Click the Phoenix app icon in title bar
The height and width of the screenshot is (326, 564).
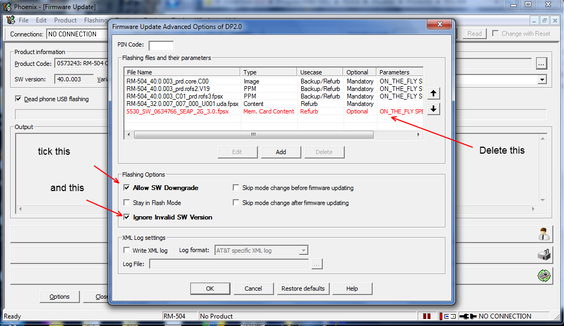[7, 6]
